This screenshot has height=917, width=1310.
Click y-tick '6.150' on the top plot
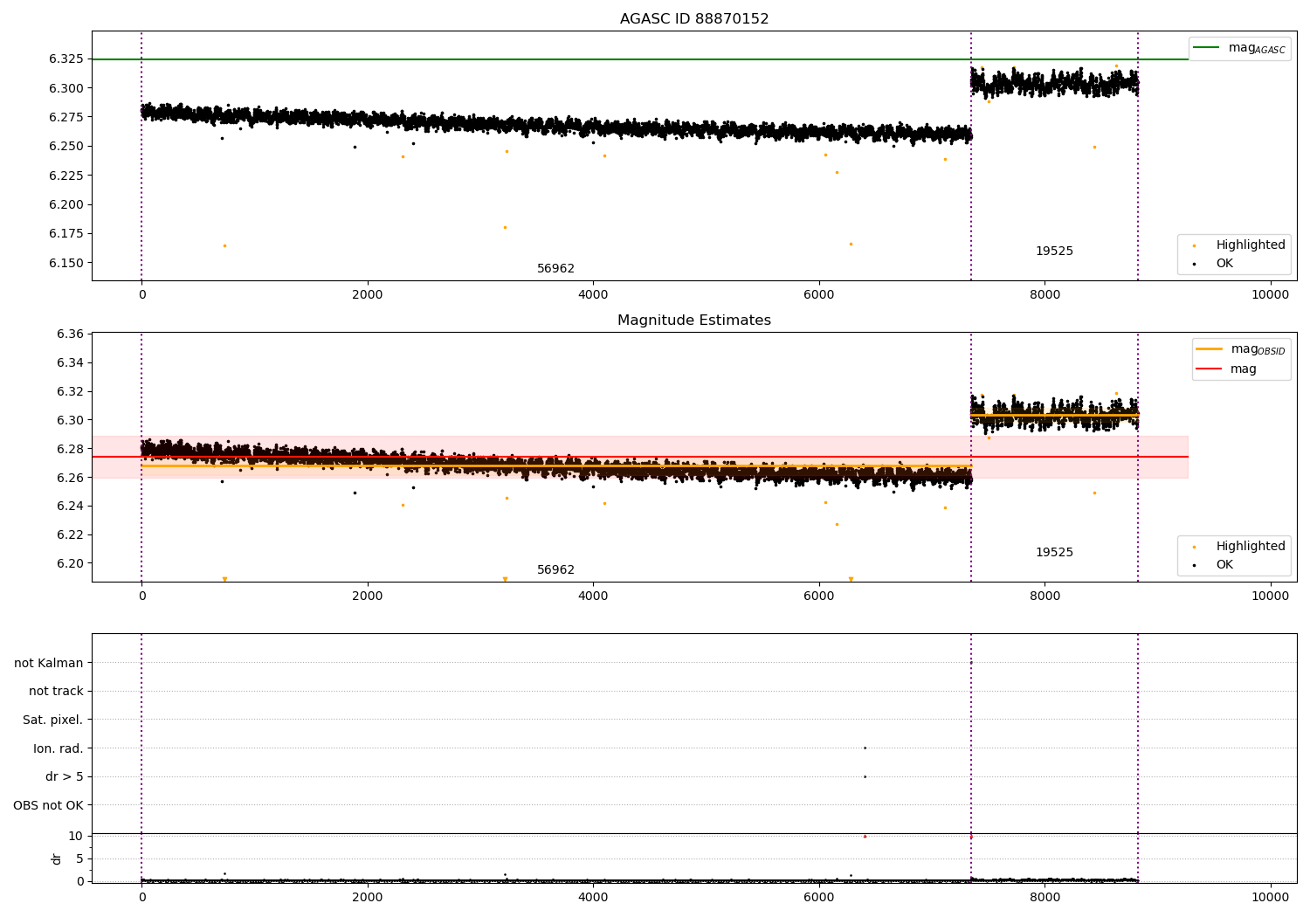click(66, 263)
